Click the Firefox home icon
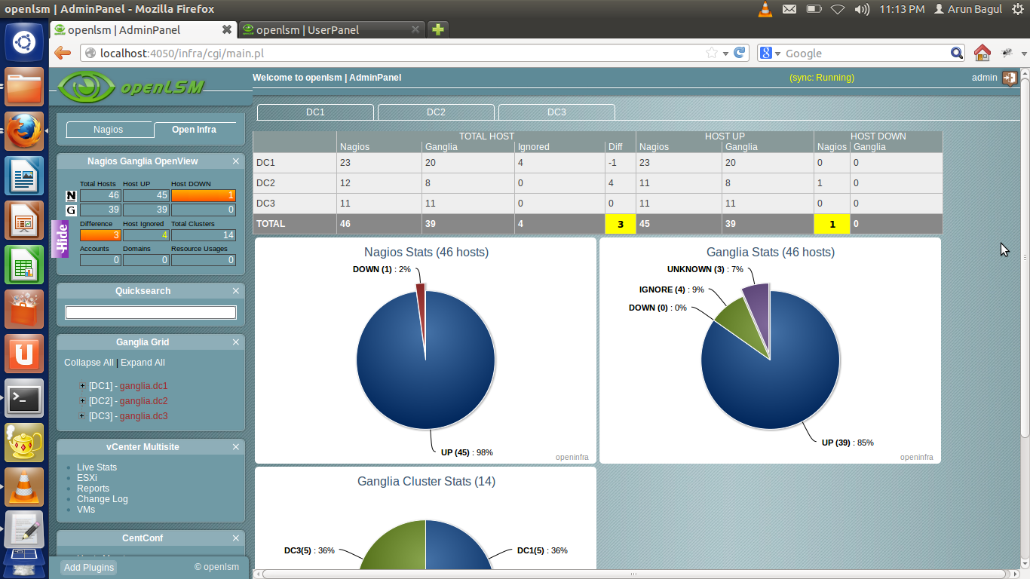Image resolution: width=1030 pixels, height=579 pixels. (x=981, y=53)
